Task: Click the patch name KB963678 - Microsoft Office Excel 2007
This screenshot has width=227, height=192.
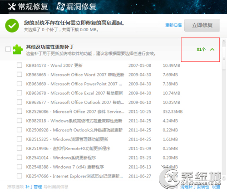Action: 74,93
